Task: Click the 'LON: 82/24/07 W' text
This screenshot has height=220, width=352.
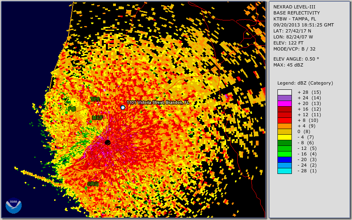Action: point(293,37)
